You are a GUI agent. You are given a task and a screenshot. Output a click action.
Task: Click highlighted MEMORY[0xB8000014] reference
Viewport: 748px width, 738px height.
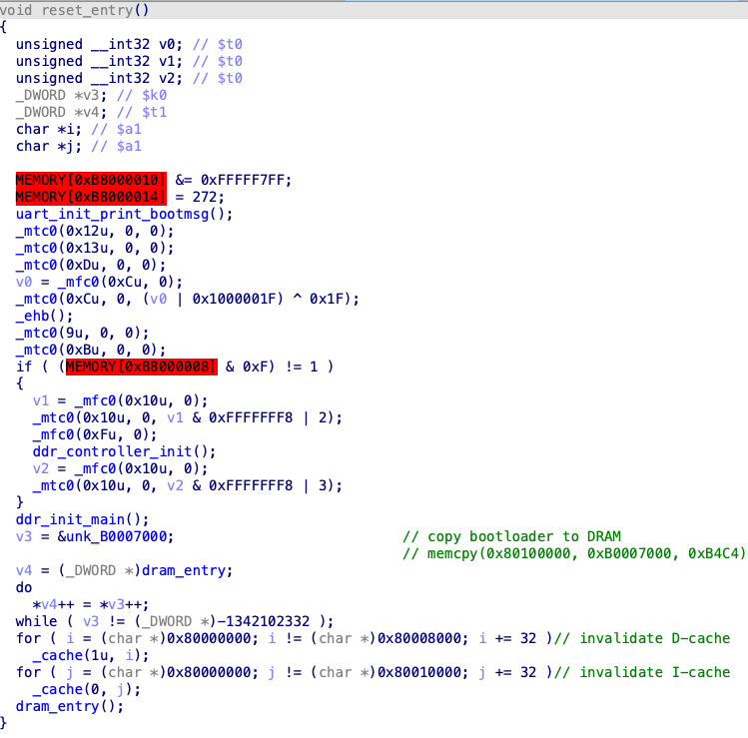(x=91, y=197)
